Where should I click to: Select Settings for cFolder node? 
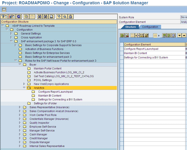(x=45, y=103)
